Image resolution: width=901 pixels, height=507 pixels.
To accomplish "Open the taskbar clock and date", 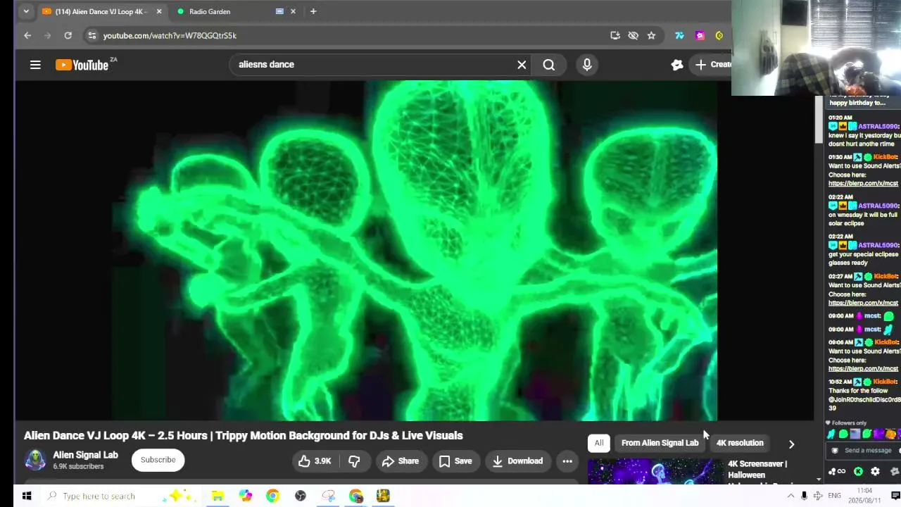I will click(866, 496).
